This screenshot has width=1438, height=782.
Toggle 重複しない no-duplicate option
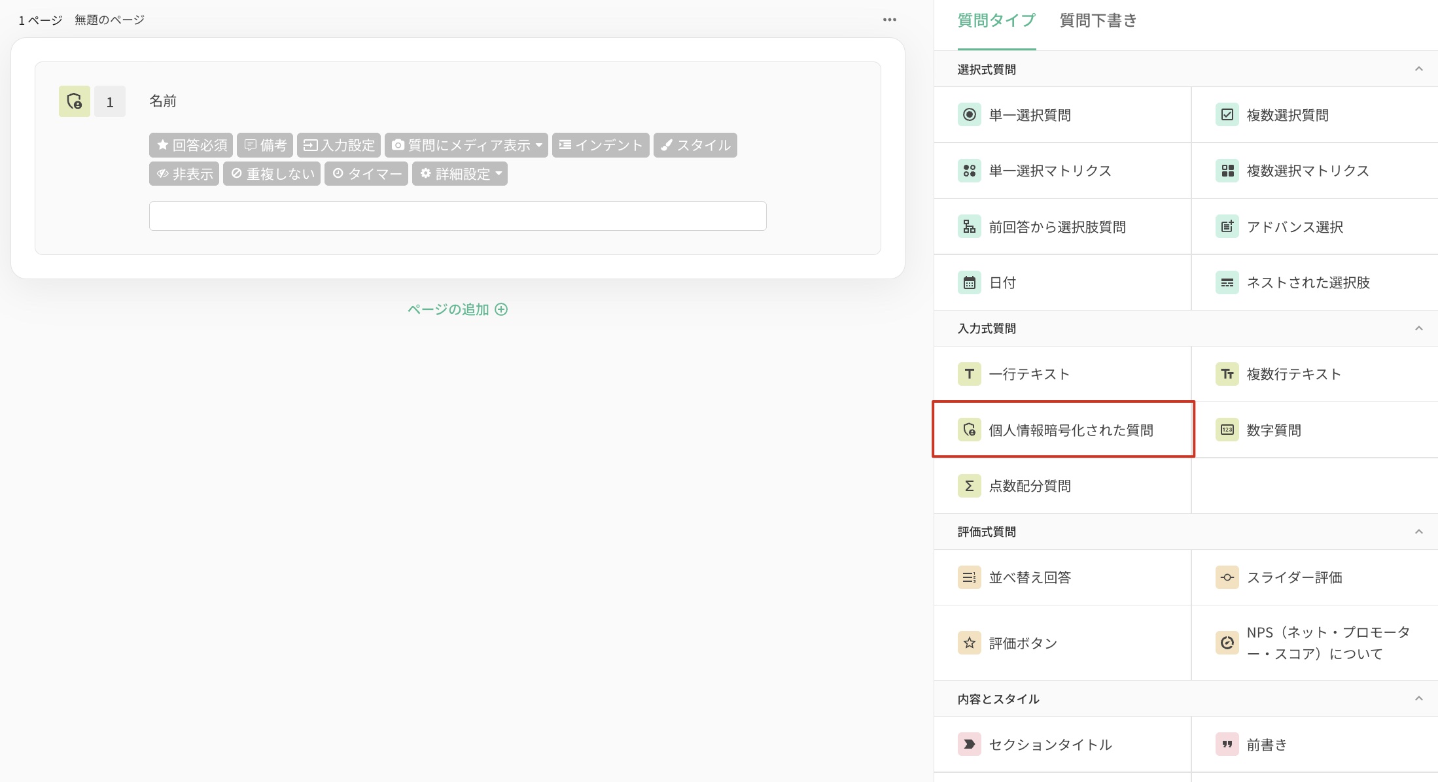272,174
